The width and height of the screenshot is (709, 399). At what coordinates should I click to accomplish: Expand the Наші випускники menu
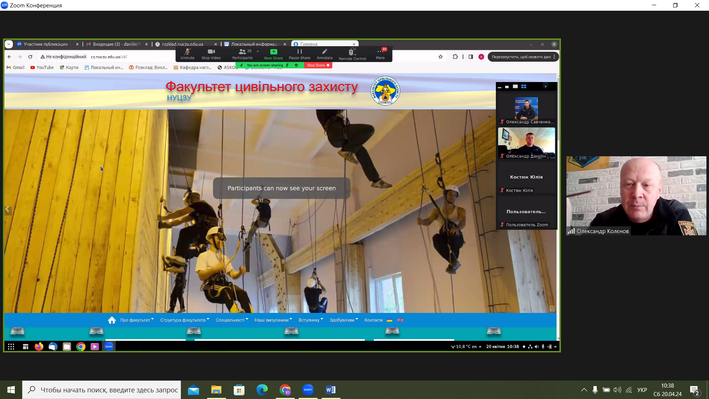coord(273,320)
